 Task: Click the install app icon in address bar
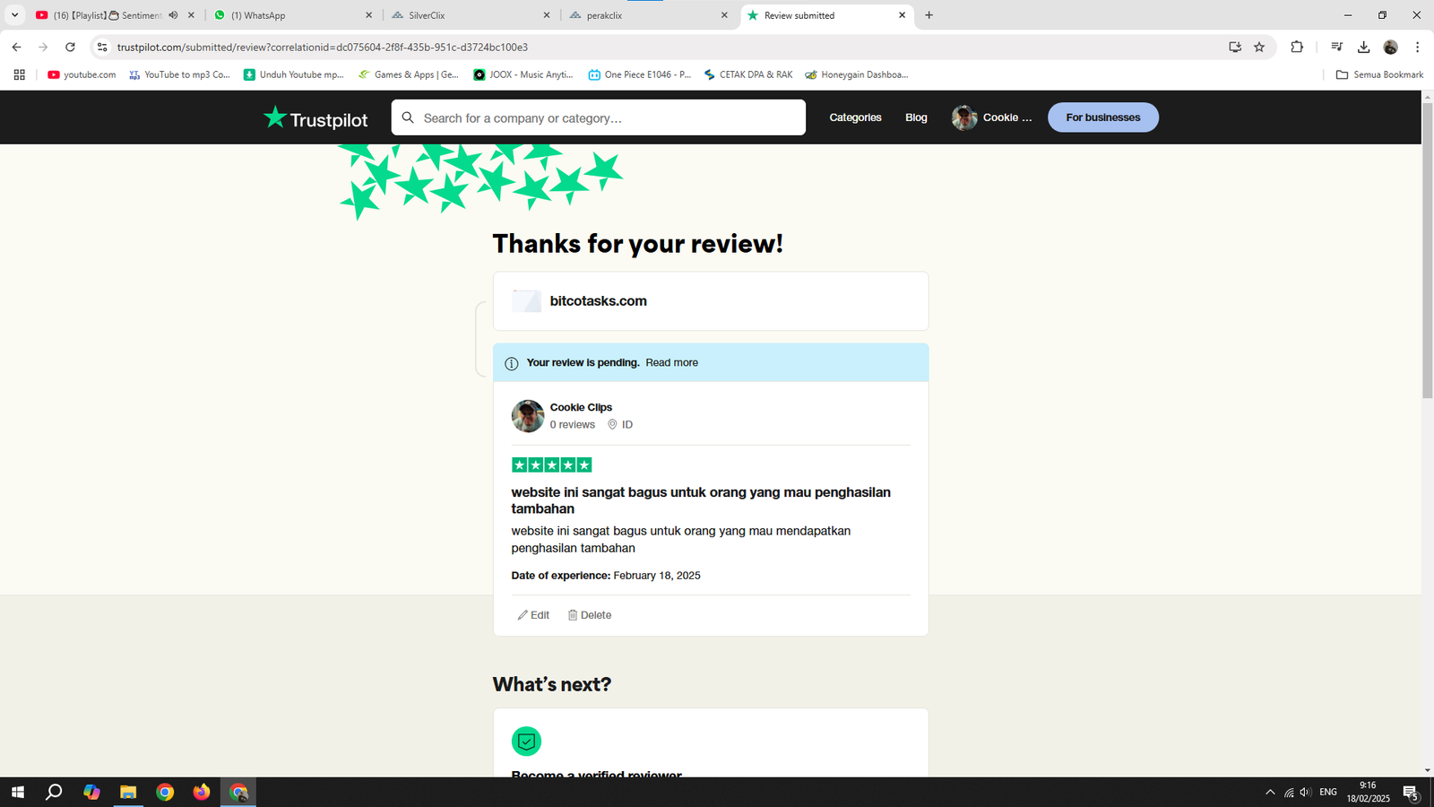point(1235,47)
